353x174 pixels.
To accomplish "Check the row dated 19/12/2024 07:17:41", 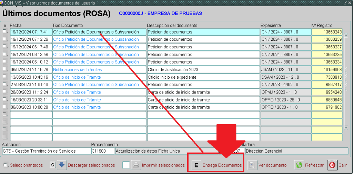I will pos(4,31).
